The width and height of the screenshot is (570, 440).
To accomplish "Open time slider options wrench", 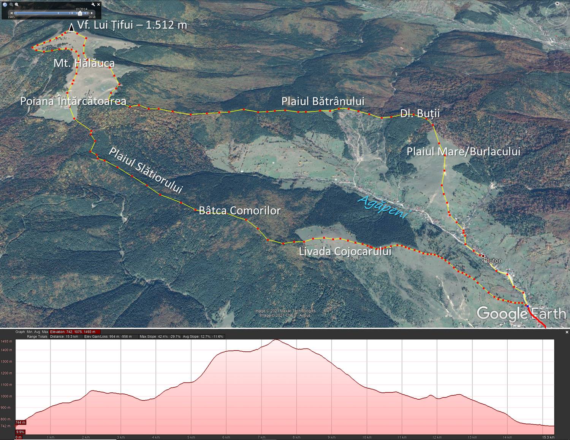I will [93, 5].
